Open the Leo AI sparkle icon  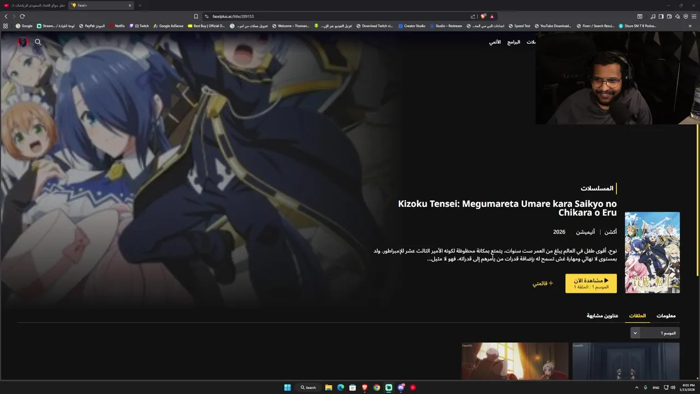[x=678, y=16]
